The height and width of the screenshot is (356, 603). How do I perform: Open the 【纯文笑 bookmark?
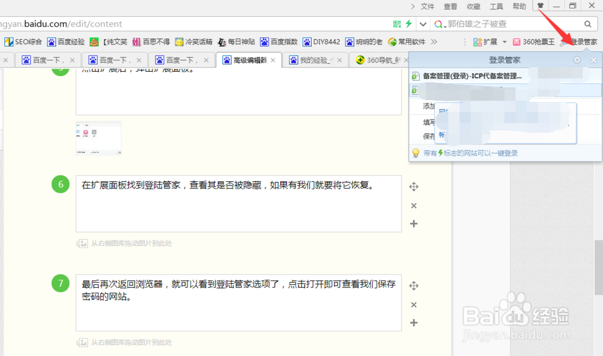[109, 42]
